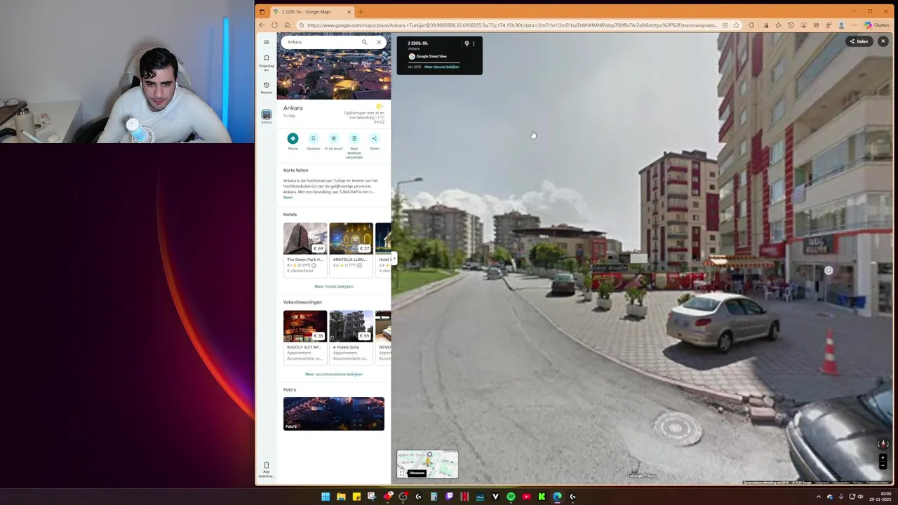
Task: Zoom out with the minus button
Action: [883, 466]
